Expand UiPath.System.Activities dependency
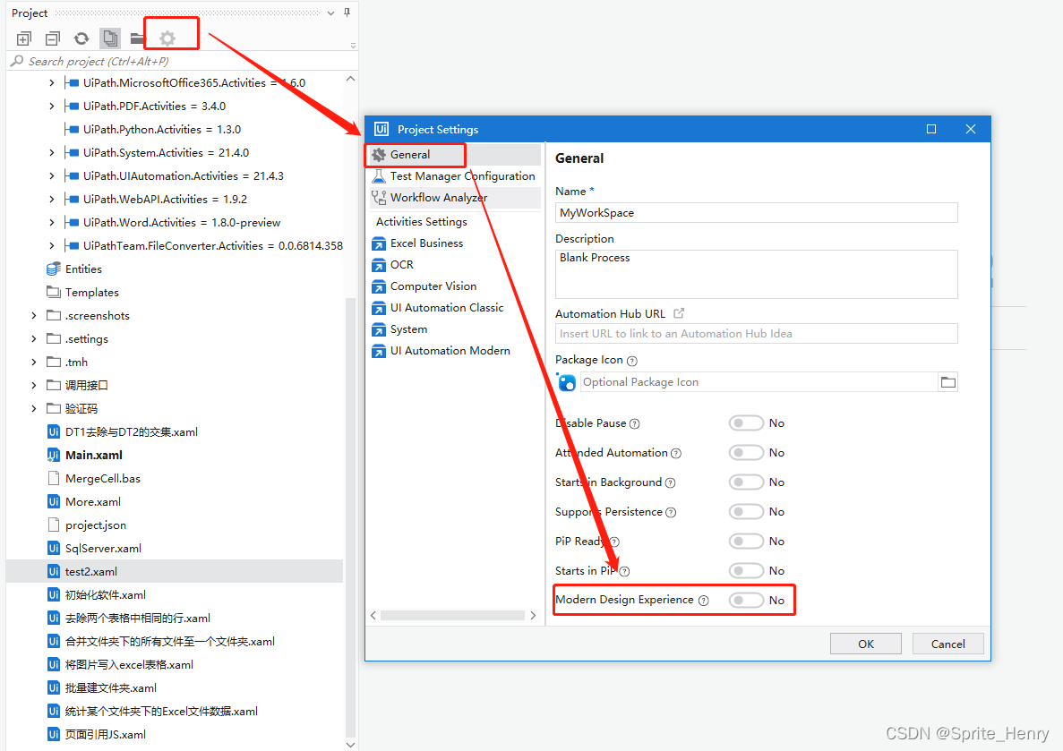1063x751 pixels. click(x=52, y=152)
